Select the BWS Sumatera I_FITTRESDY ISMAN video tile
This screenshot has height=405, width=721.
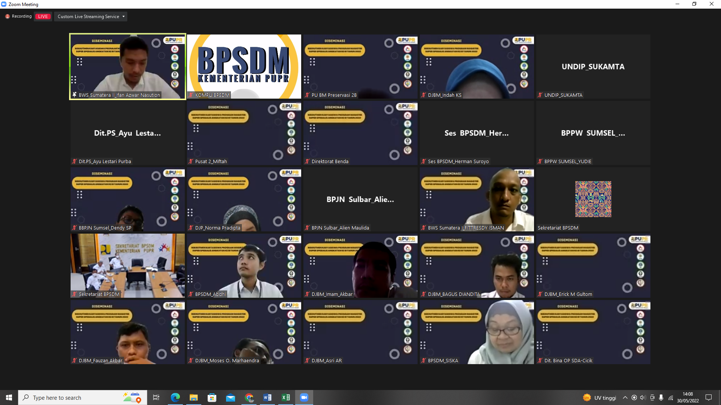pos(477,199)
